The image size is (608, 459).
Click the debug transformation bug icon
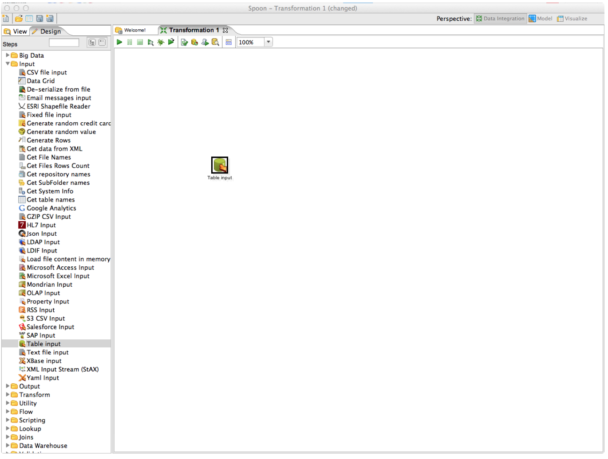(x=161, y=42)
